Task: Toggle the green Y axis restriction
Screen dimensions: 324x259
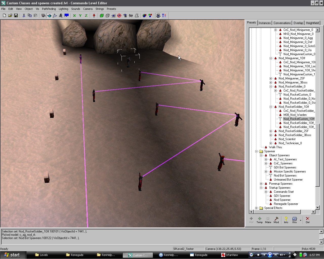Action: (80, 16)
